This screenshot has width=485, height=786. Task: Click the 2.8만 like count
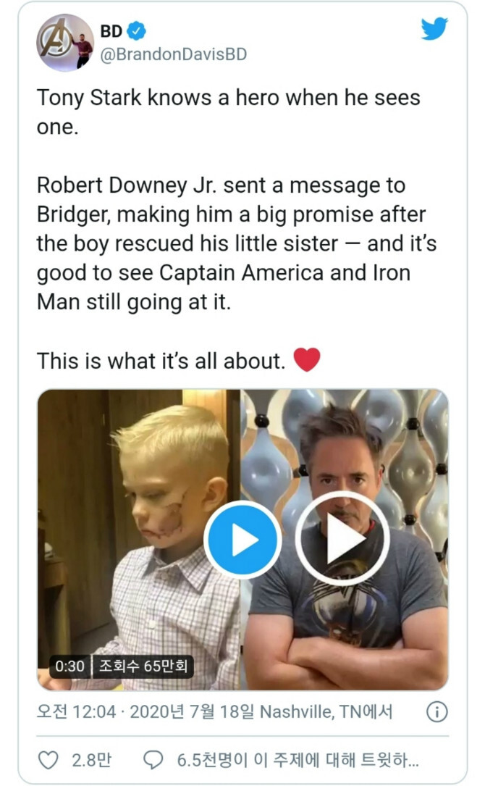click(91, 760)
